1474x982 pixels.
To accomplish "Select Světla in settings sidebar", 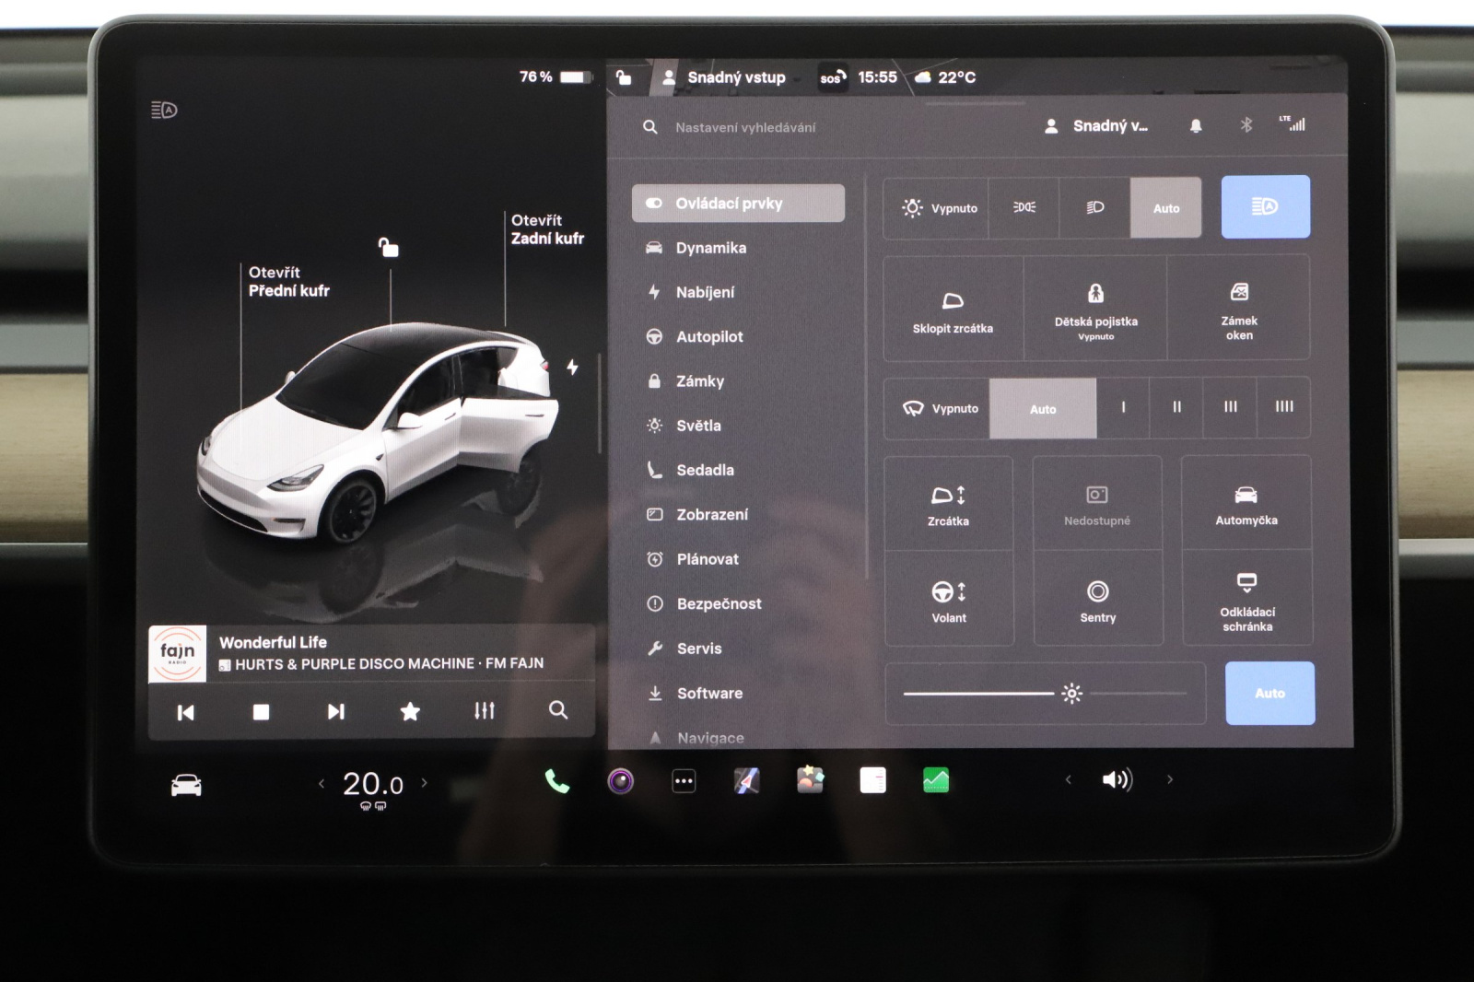I will (x=697, y=426).
